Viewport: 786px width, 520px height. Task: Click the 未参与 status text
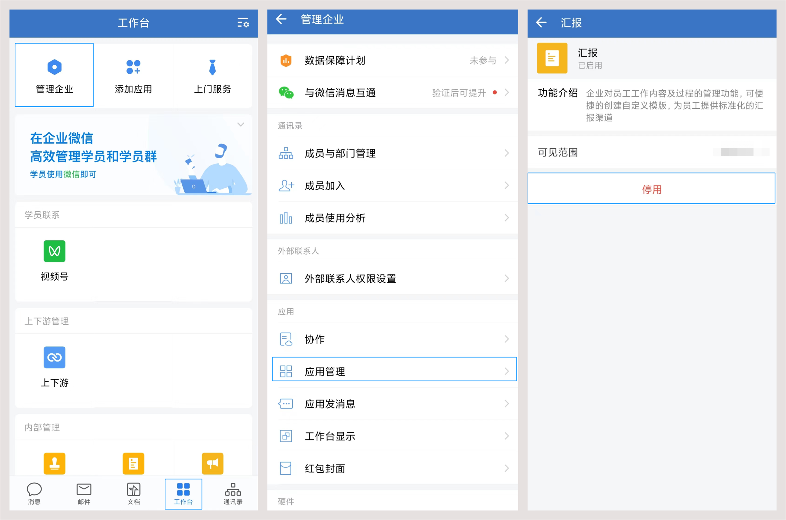point(483,60)
